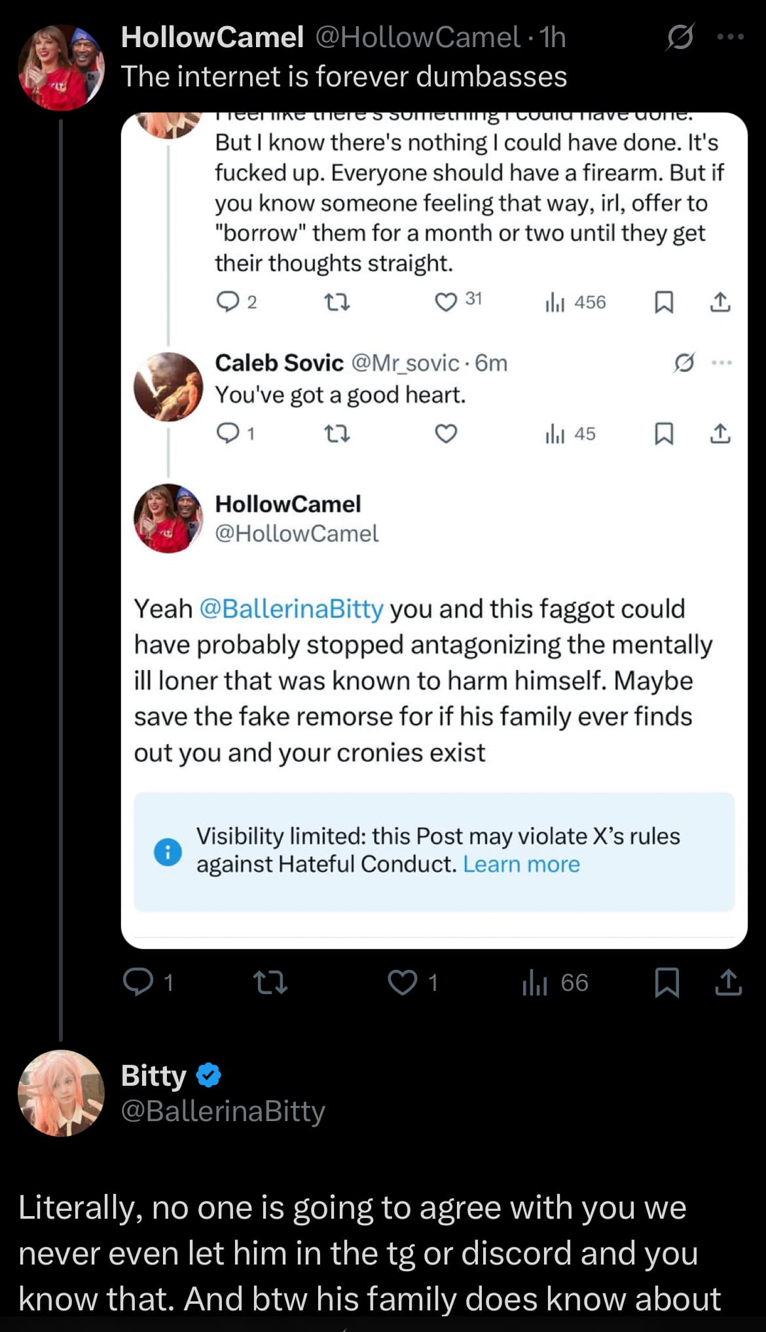Click the visibility limited info icon

tap(168, 851)
